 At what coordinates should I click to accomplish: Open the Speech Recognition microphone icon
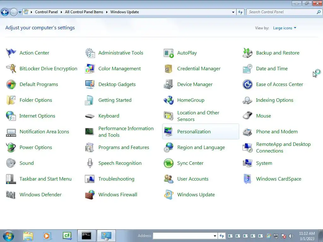(90, 163)
